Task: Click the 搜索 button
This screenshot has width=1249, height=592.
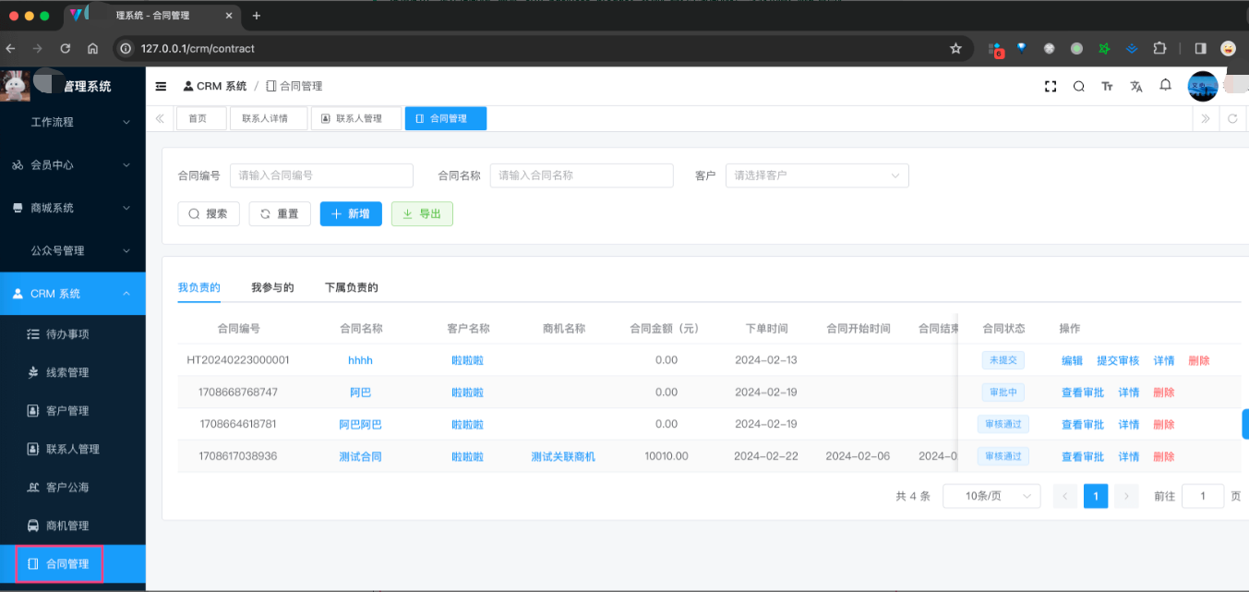Action: click(209, 213)
